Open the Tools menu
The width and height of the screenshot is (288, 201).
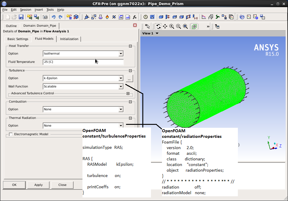tap(50, 9)
